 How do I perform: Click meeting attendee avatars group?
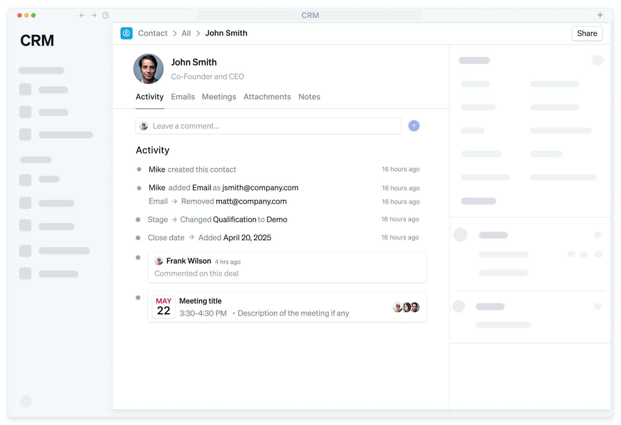click(x=406, y=307)
